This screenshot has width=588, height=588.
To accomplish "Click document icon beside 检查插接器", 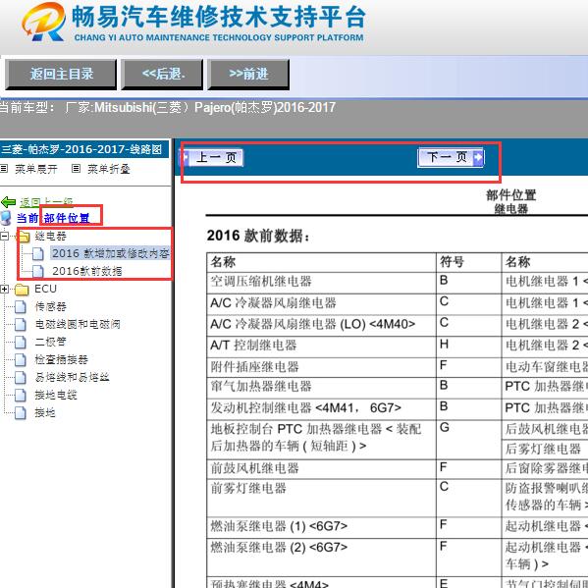I will (x=21, y=359).
